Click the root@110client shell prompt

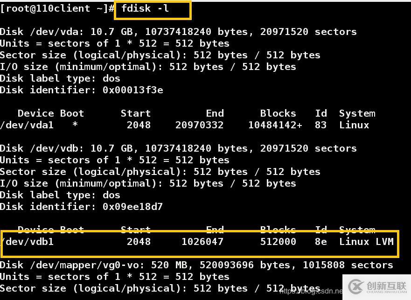pyautogui.click(x=56, y=8)
